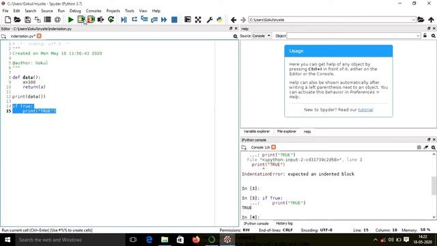Viewport: 437px width, 246px height.
Task: Show hidden system tray icons
Action: [376, 240]
